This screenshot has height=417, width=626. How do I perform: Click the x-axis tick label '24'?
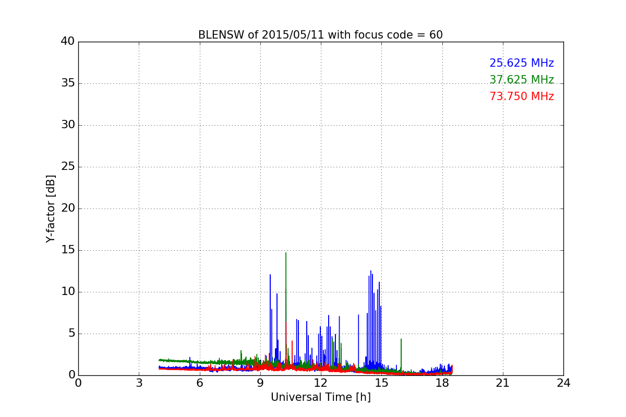click(x=563, y=383)
